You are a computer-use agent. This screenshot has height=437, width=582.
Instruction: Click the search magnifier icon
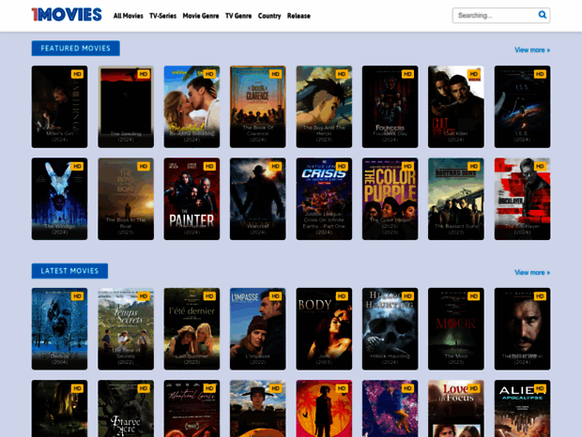pos(543,15)
